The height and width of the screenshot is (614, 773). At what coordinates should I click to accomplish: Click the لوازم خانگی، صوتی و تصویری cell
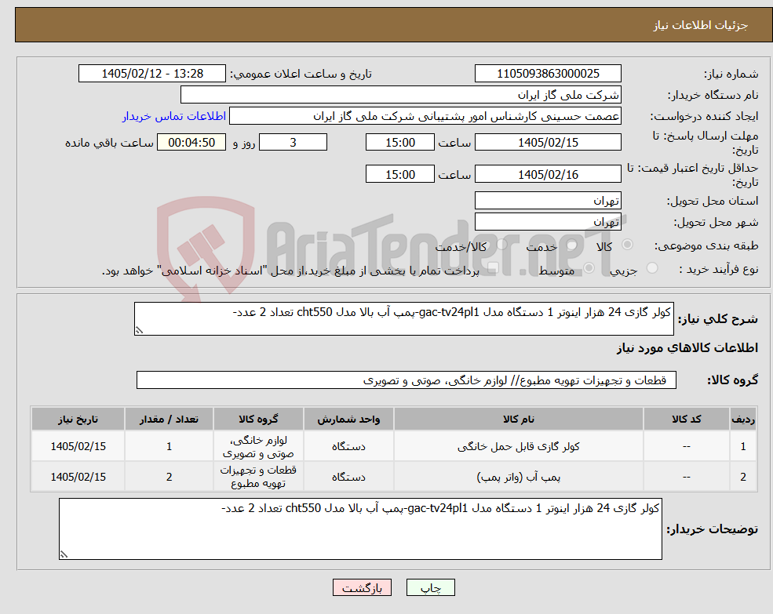(258, 446)
